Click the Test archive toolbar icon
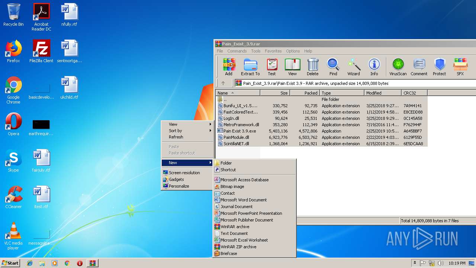Screen dimensions: 476x268 point(272,67)
